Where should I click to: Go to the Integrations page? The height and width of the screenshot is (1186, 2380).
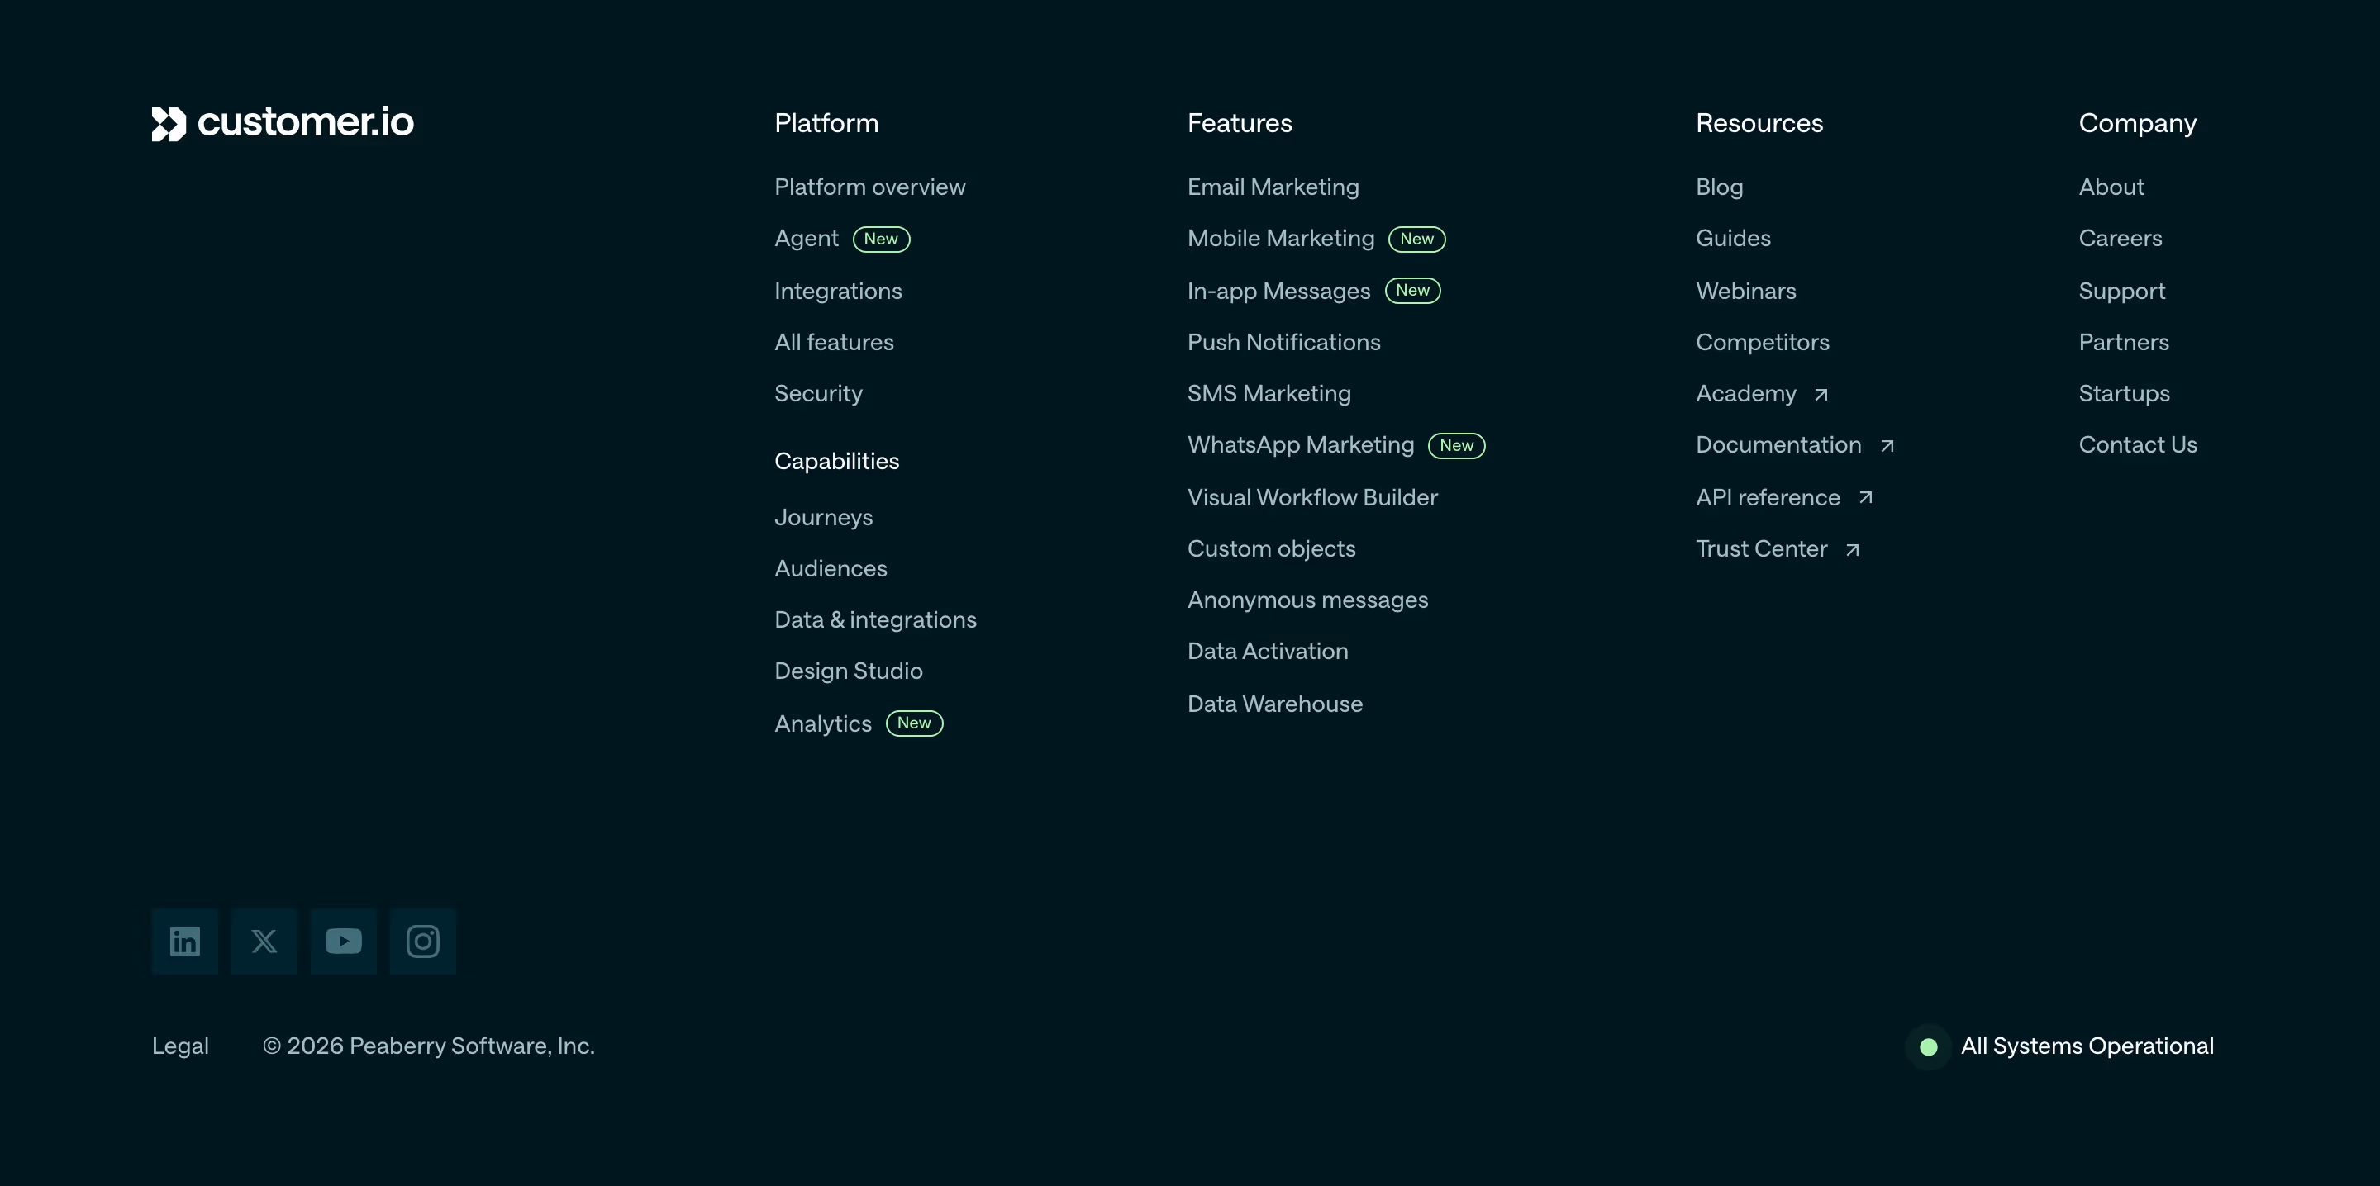point(838,291)
